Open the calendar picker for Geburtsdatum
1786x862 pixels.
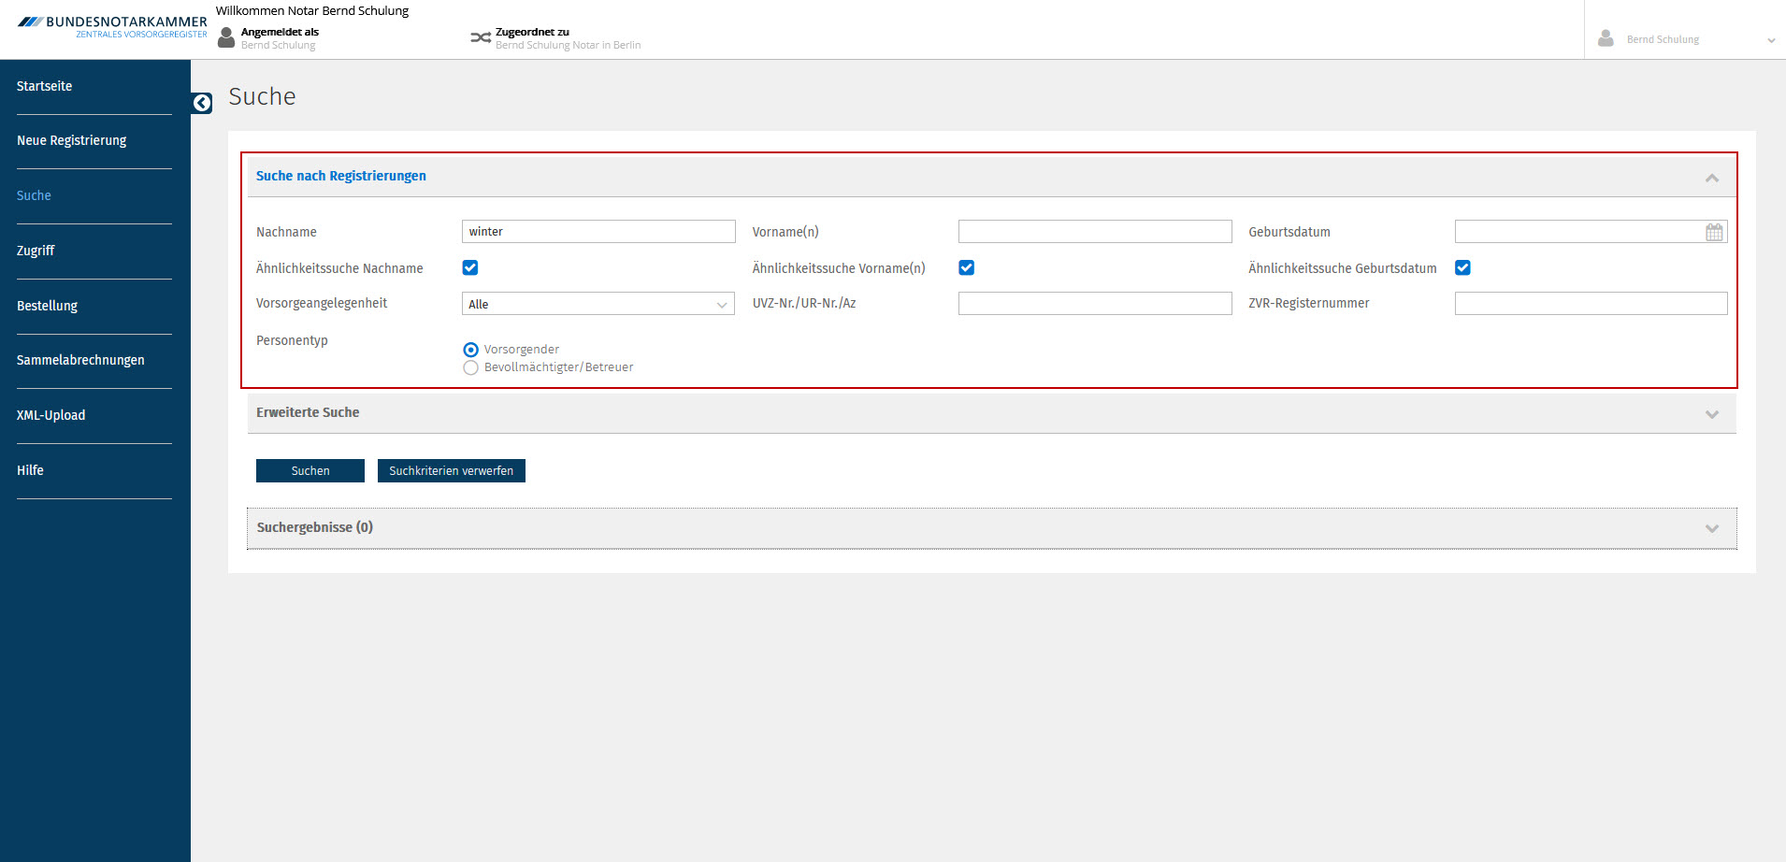(x=1714, y=232)
